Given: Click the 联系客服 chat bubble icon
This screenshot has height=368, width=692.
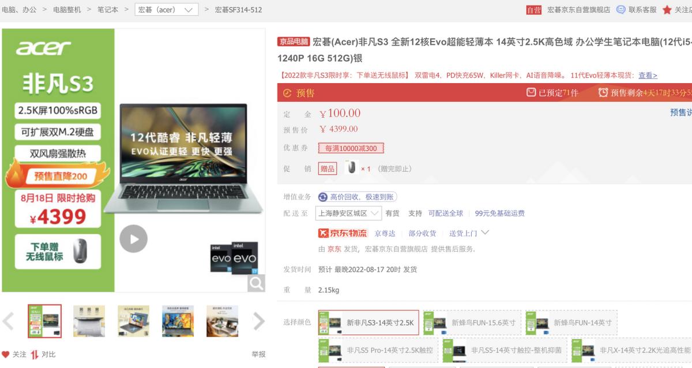Looking at the screenshot, I should click(621, 9).
